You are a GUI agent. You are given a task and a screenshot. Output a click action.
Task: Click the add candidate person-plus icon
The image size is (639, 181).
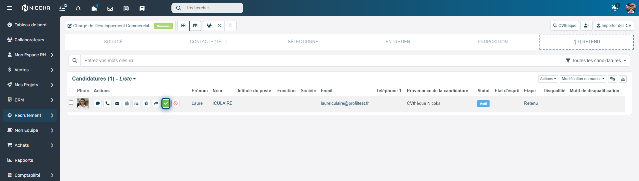click(586, 26)
